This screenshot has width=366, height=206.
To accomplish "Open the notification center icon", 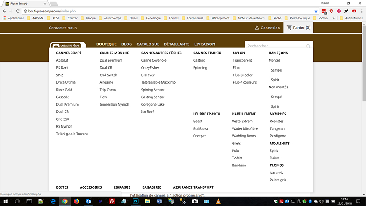I will 358,201.
